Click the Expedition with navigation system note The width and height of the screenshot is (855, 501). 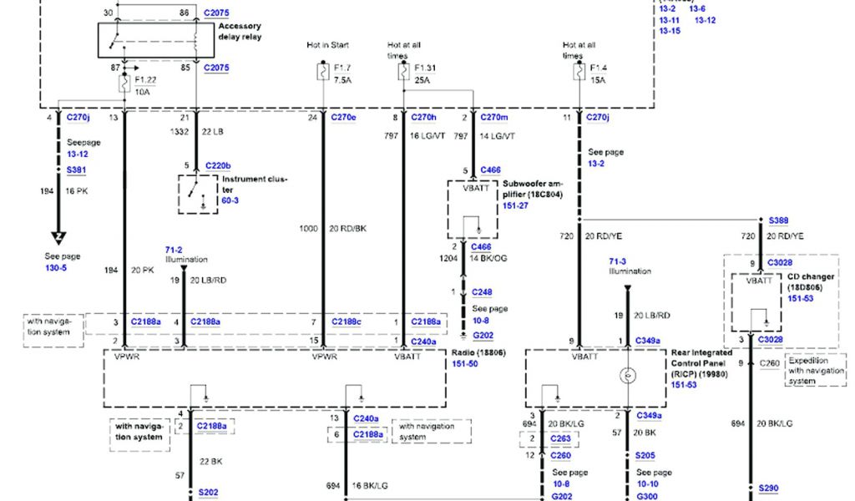click(x=813, y=370)
